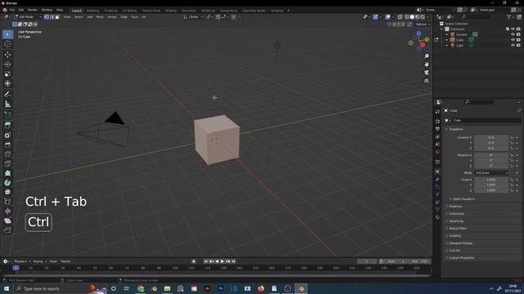
Task: Select the Knife tool
Action: [7, 163]
